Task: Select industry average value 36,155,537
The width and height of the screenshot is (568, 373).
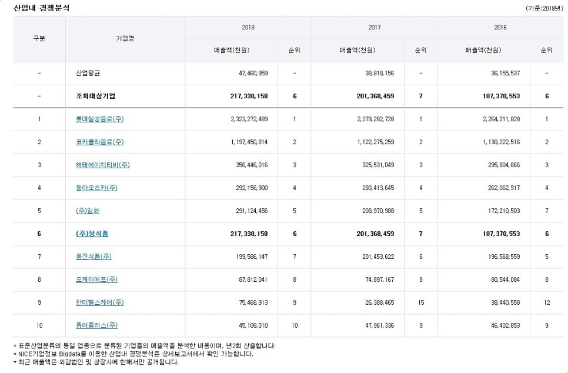Action: 505,73
